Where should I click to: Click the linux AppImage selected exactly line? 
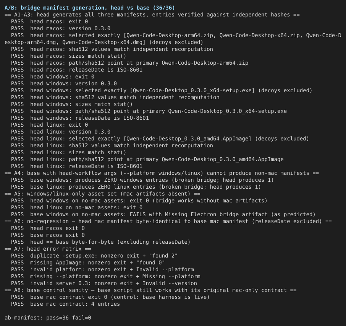[x=160, y=139]
